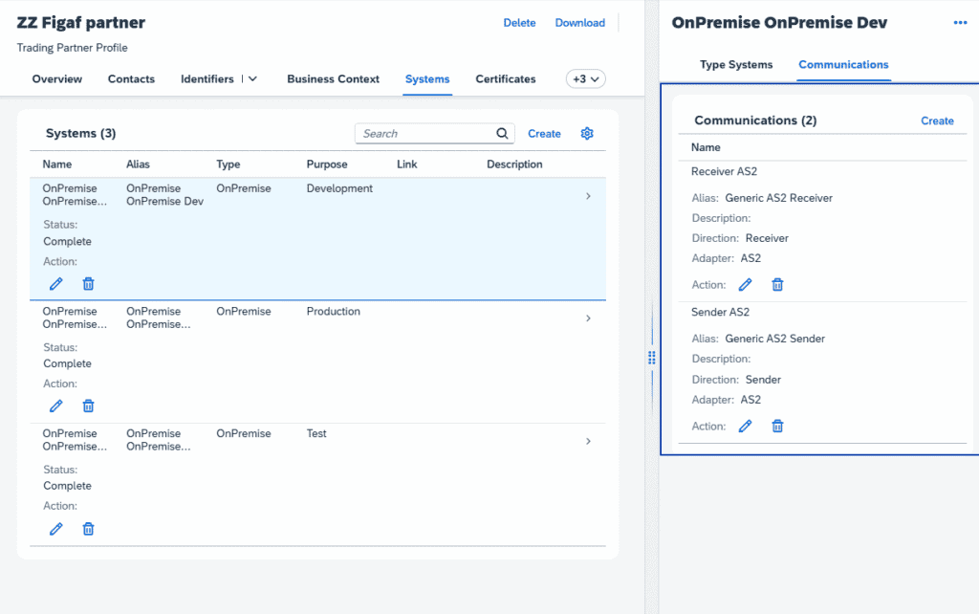The width and height of the screenshot is (979, 614).
Task: Click the Generic AS2 Sender alias
Action: click(774, 339)
